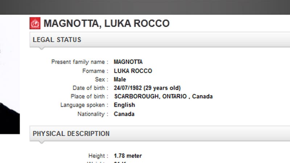Collapse the PHYSICAL DESCRIPTION section header
This screenshot has height=163, width=290.
tap(160, 133)
